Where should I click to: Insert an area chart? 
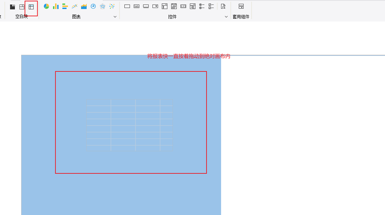pos(84,6)
